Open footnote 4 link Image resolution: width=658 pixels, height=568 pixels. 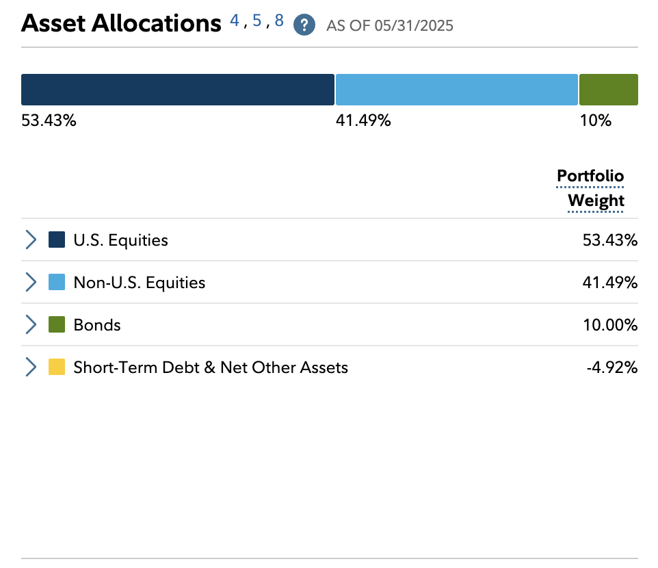235,21
